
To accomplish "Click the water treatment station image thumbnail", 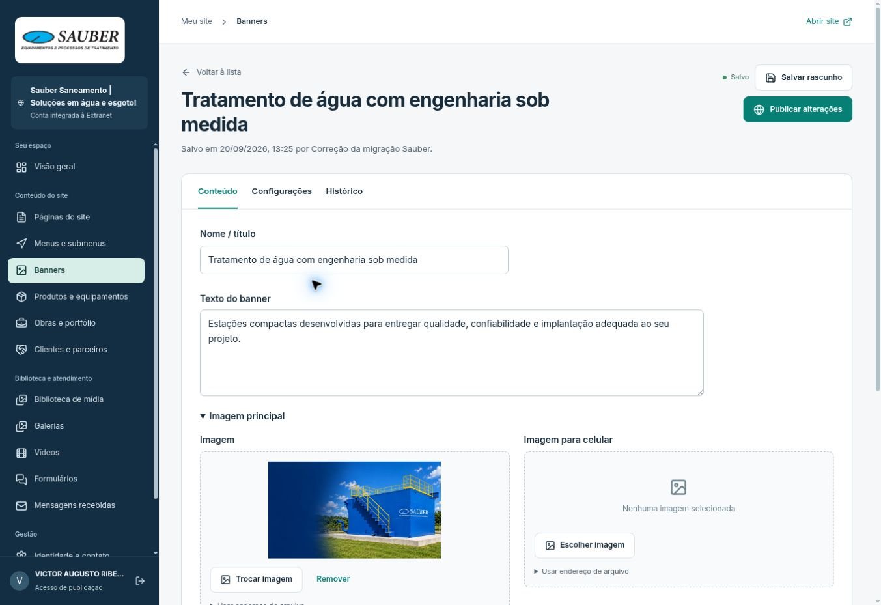I will point(354,510).
